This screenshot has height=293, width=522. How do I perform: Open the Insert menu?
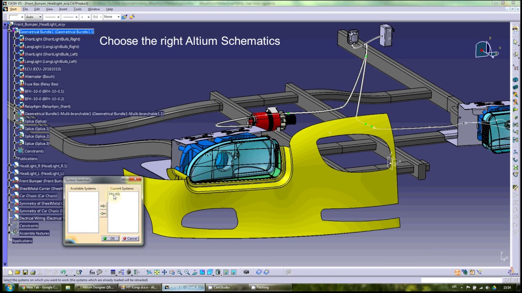(63, 9)
